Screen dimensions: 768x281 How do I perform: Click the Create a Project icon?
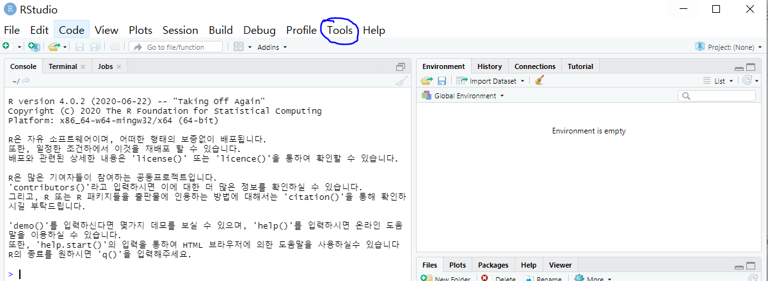click(34, 47)
